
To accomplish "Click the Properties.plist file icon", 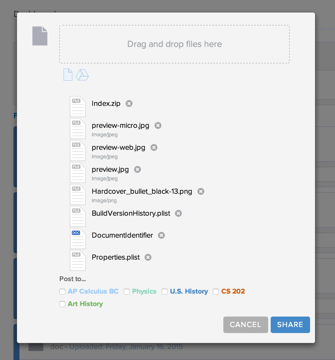I will point(78,260).
